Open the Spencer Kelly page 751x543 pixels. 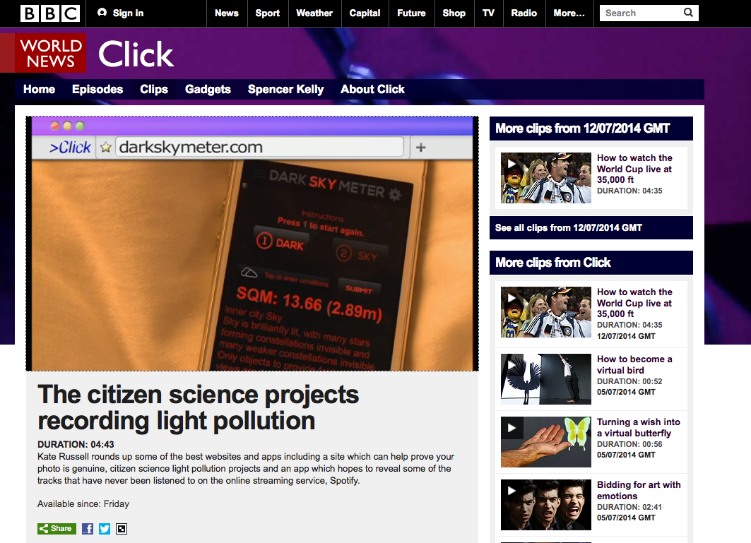click(x=285, y=90)
